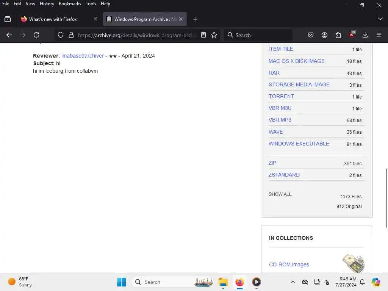The height and width of the screenshot is (291, 388).
Task: Open File Explorer from taskbar
Action: pos(223,282)
